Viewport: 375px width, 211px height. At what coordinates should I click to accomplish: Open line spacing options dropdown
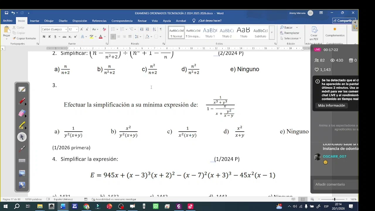pos(137,37)
